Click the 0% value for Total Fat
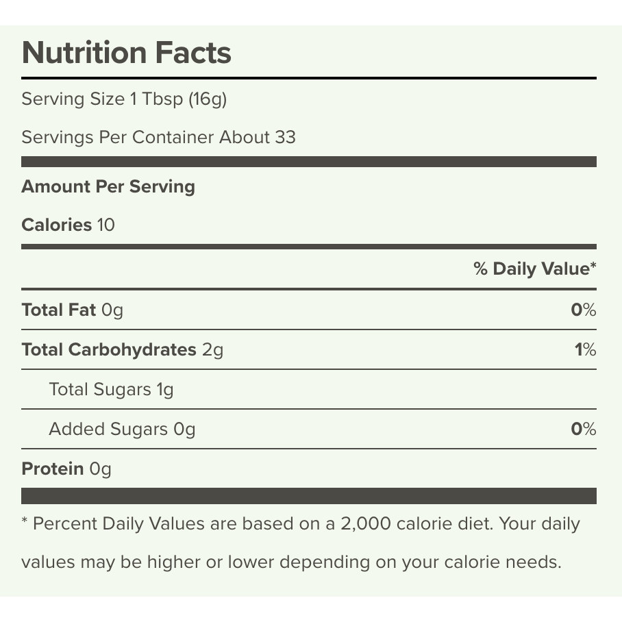 (584, 310)
